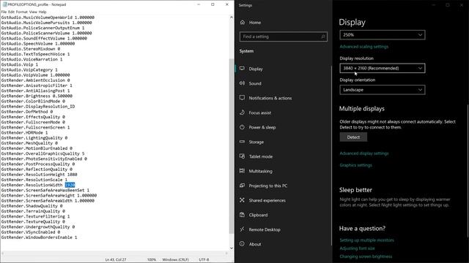Click the GstRender.ResolutionHeight 1080 line

pos(39,175)
